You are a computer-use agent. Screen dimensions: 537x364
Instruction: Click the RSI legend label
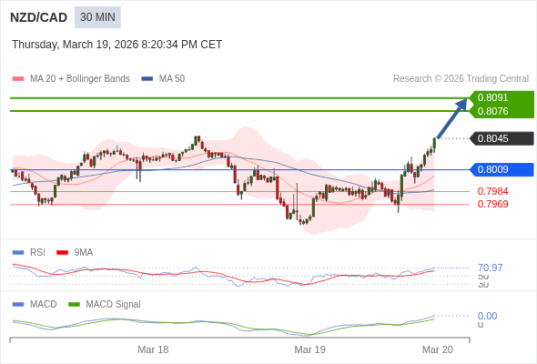37,253
